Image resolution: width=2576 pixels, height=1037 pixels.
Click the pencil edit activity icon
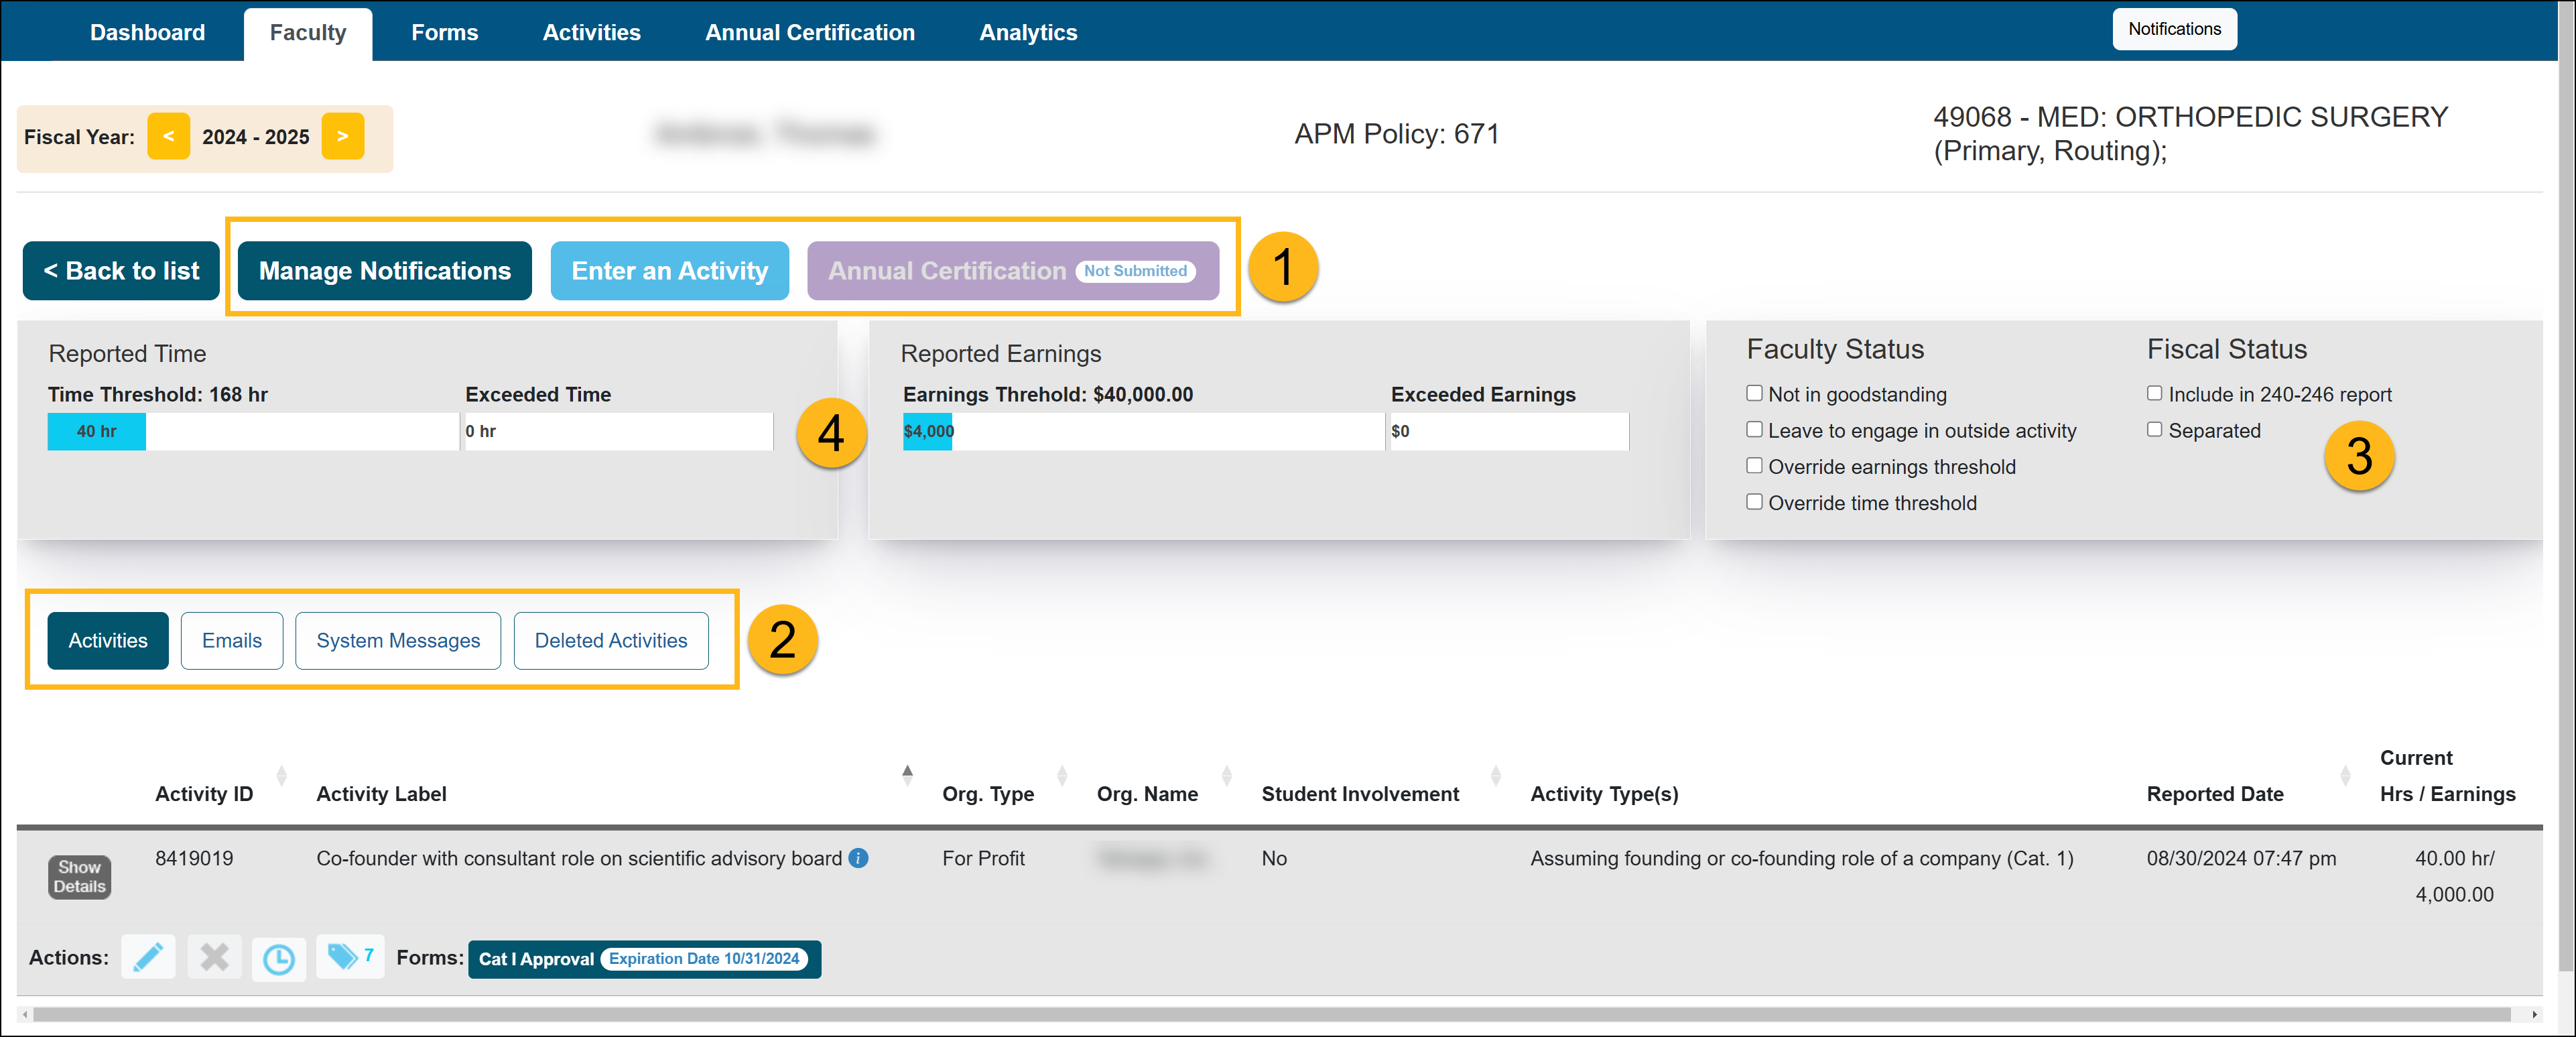(x=148, y=957)
